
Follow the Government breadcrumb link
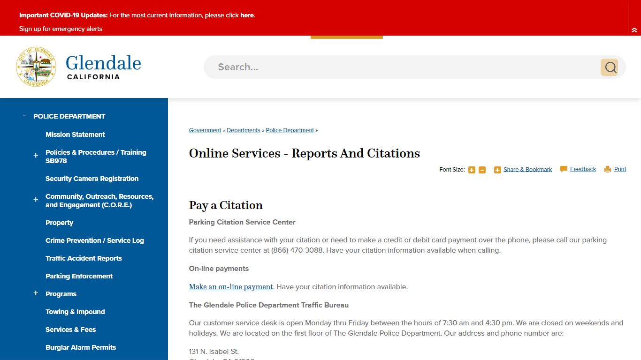205,130
